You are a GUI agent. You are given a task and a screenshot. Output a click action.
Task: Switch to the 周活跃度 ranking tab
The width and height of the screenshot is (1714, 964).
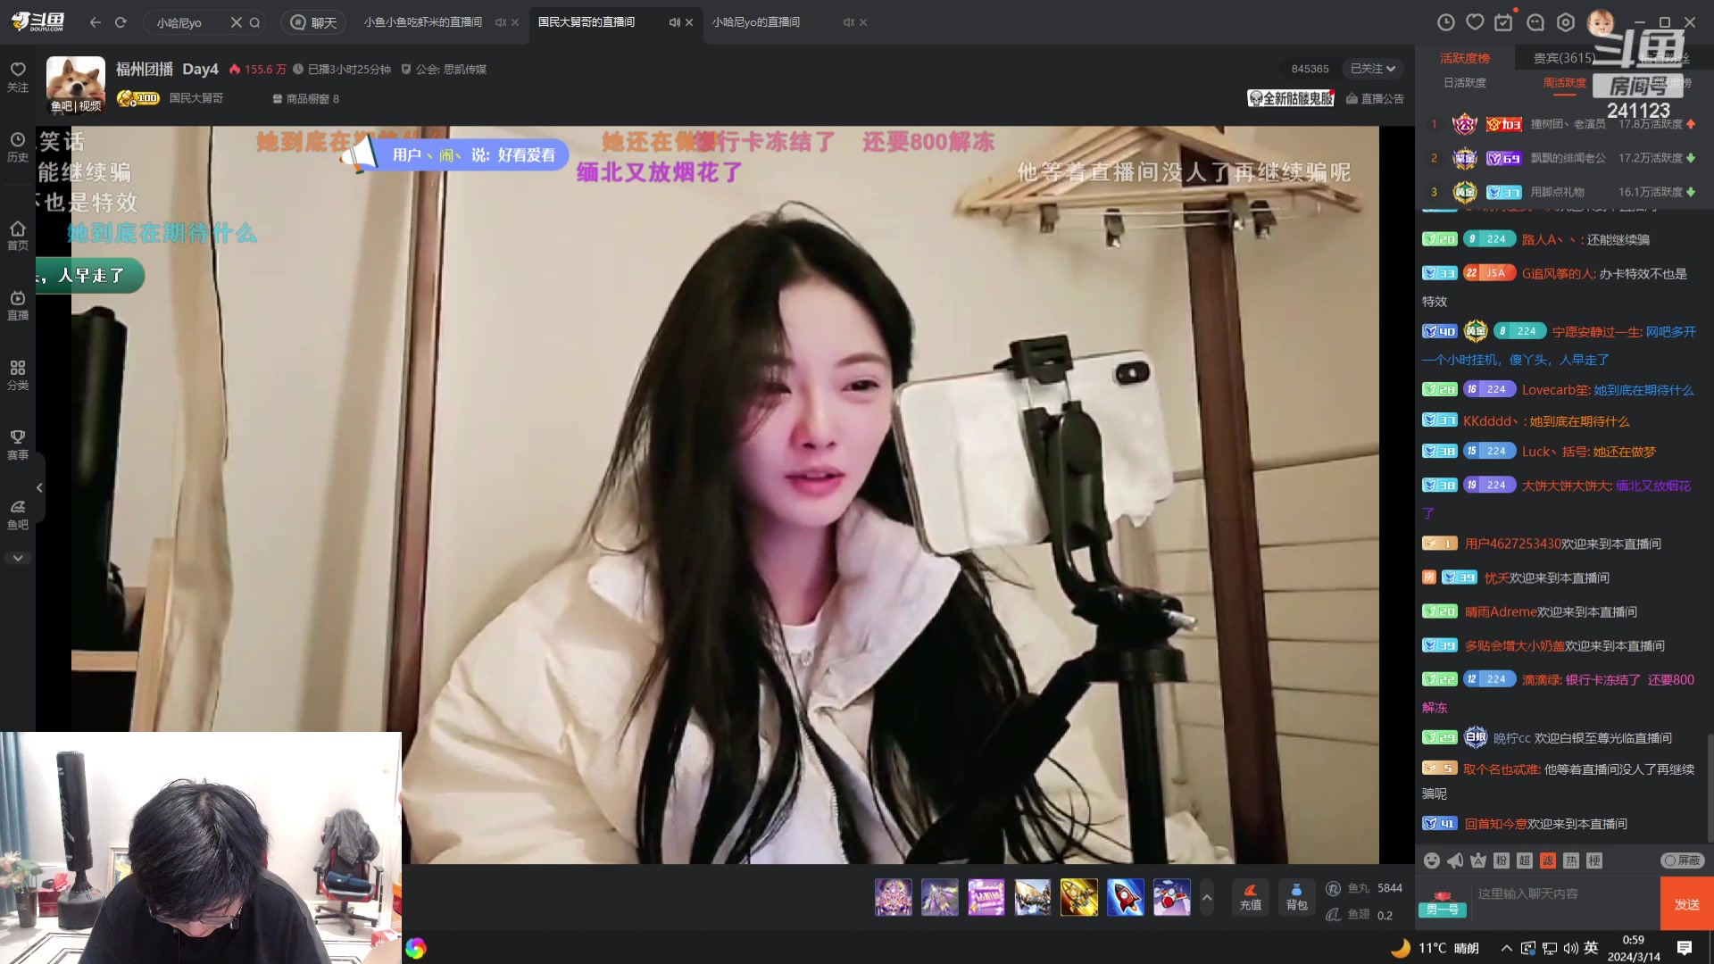(x=1565, y=82)
